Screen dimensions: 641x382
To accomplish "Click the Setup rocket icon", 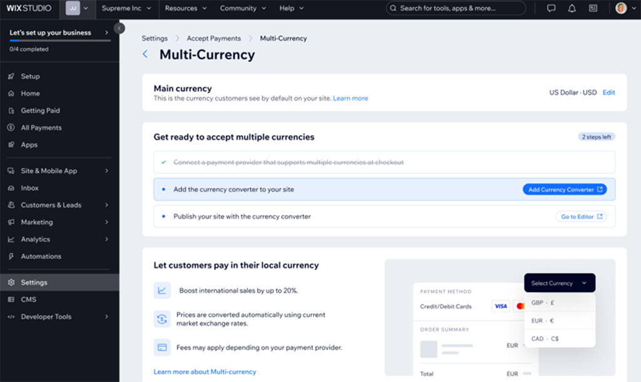I will point(11,76).
